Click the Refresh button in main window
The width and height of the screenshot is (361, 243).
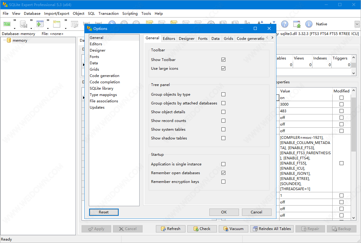(x=171, y=229)
